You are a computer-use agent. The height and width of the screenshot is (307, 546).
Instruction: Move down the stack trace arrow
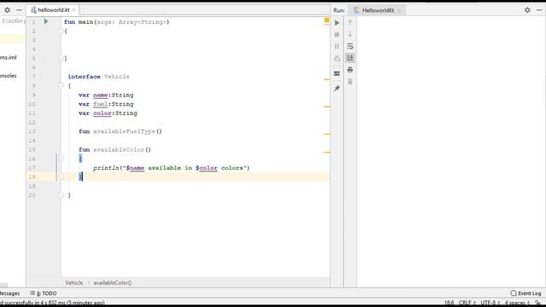tap(350, 34)
